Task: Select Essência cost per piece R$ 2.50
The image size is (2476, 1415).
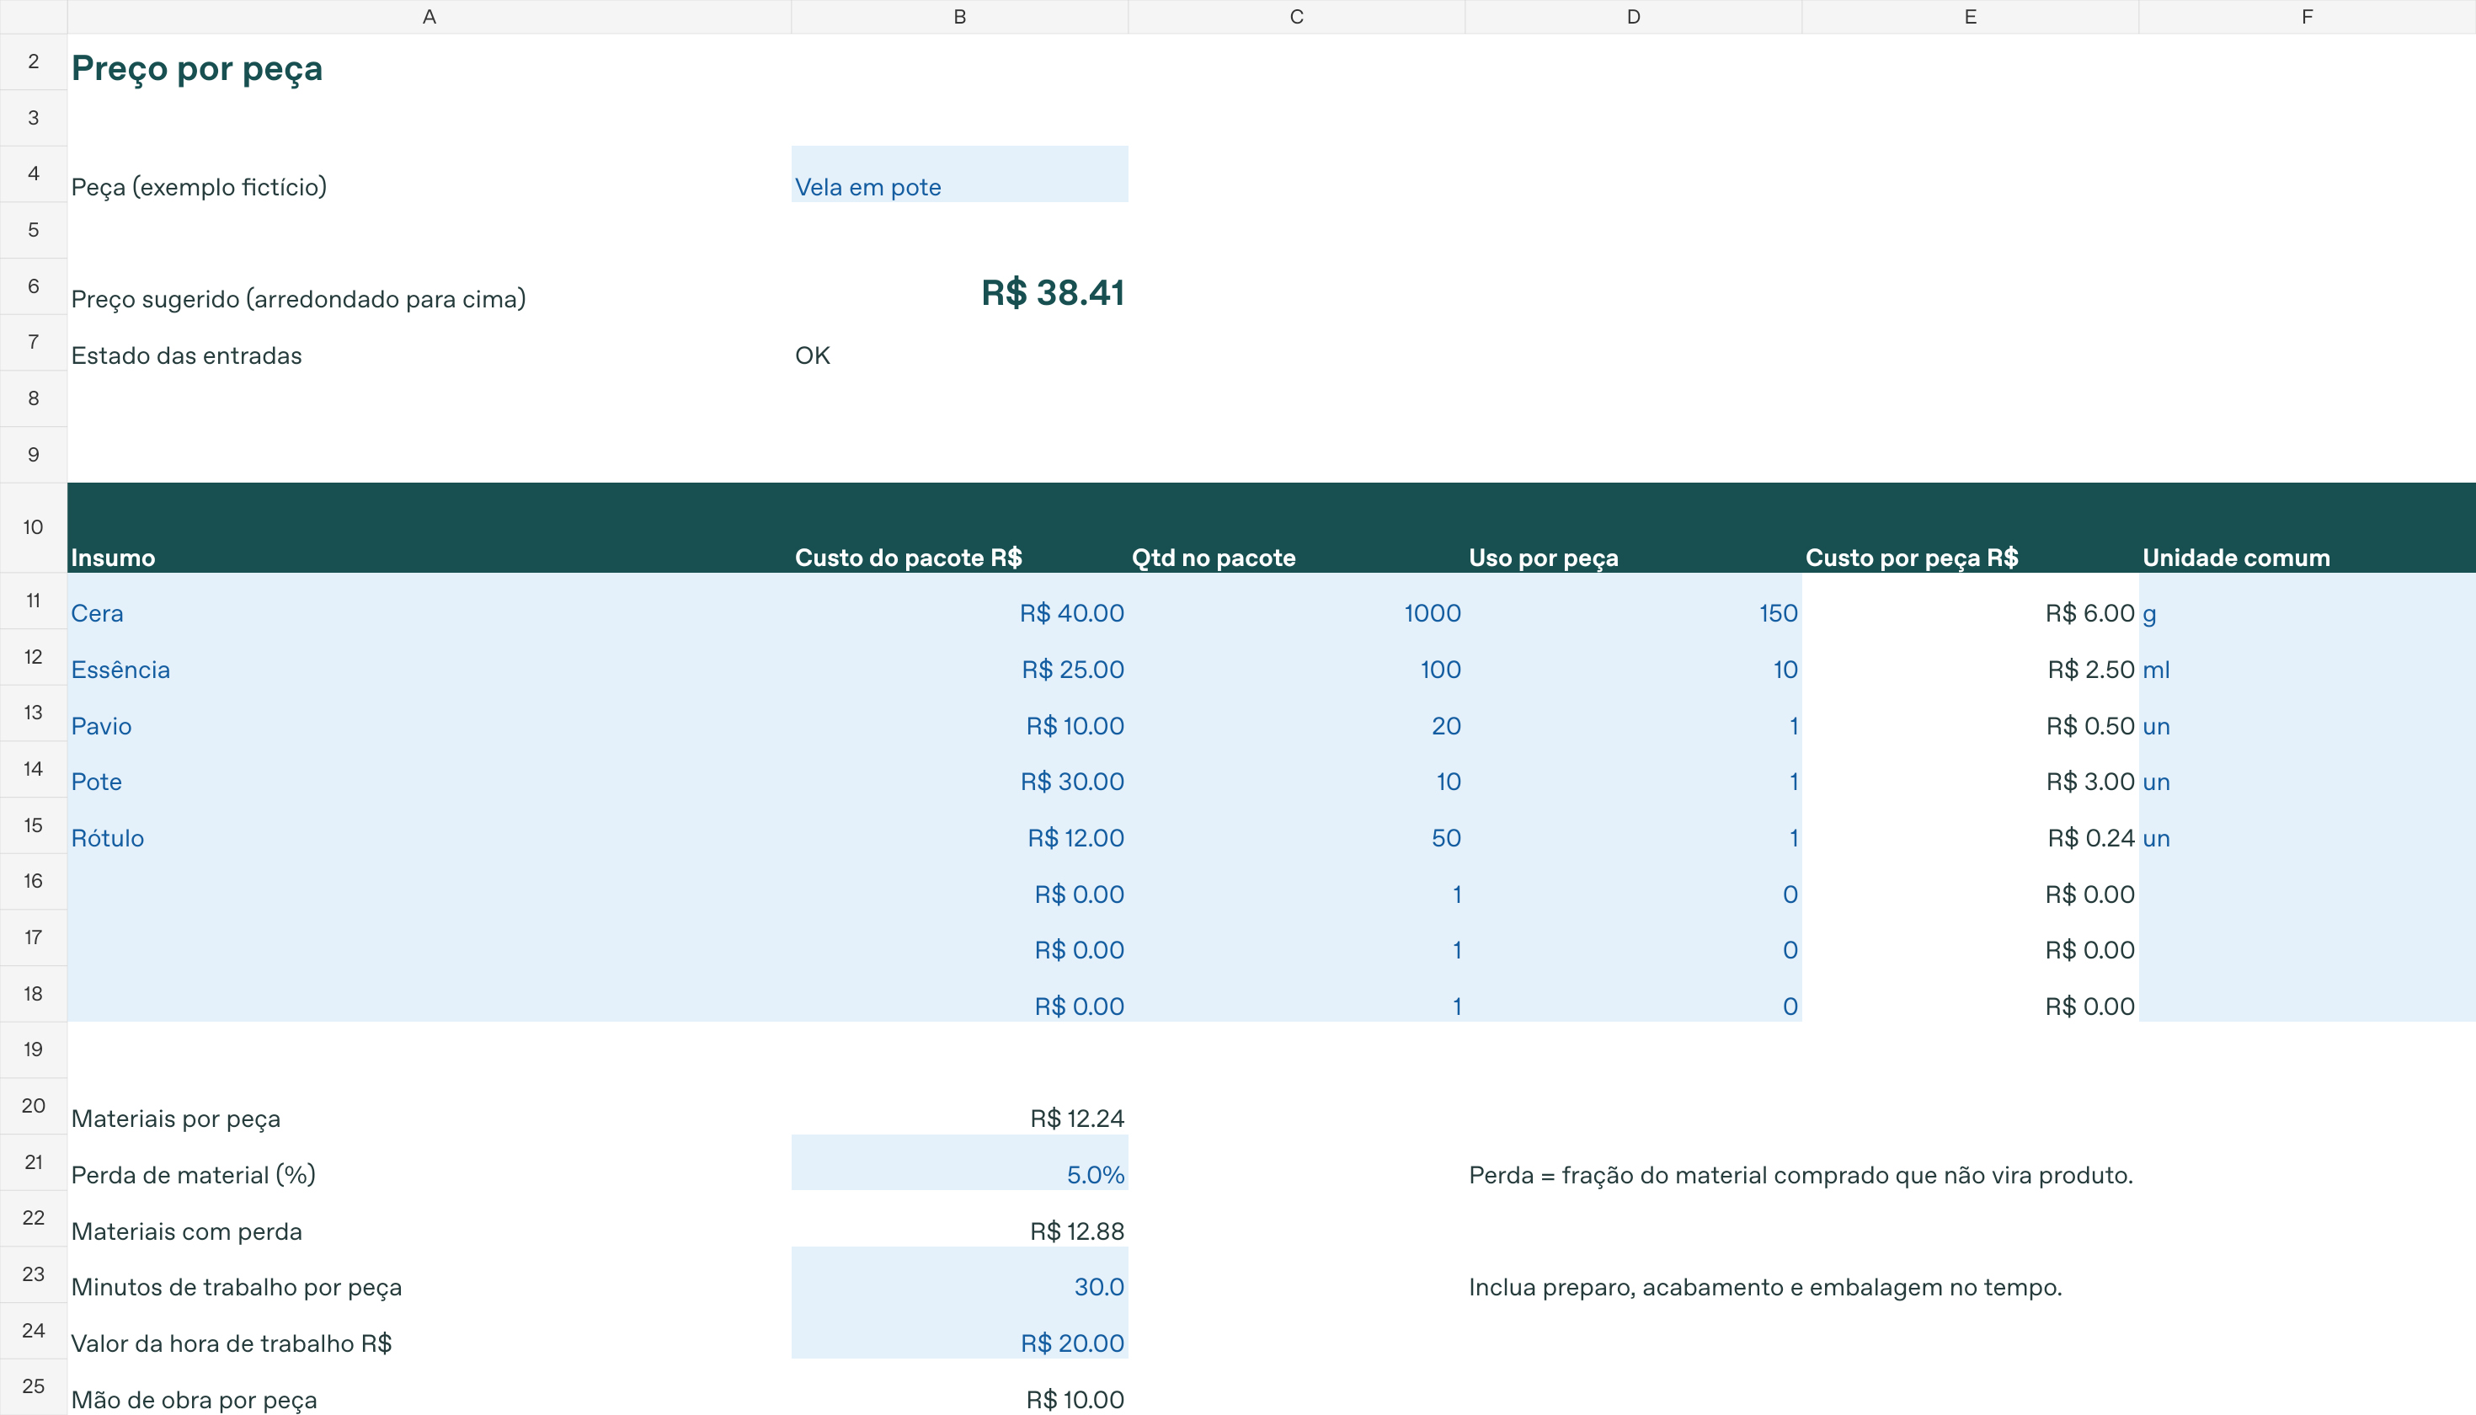Action: tap(1970, 657)
